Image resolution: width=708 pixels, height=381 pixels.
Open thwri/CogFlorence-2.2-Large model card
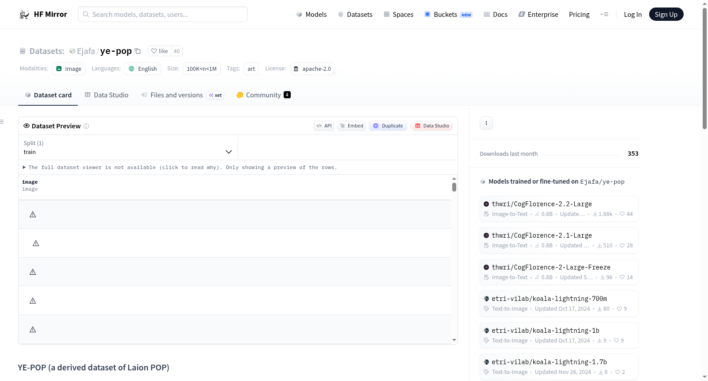click(559, 209)
